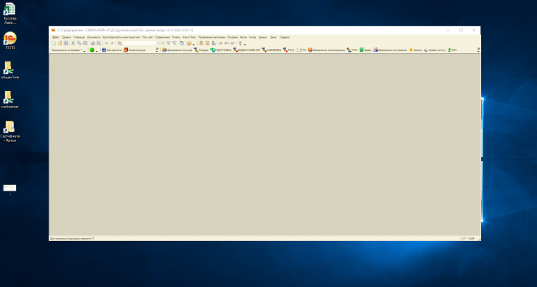The height and width of the screenshot is (287, 537).
Task: Expand the arrow beside the help icon
Action: (194, 44)
